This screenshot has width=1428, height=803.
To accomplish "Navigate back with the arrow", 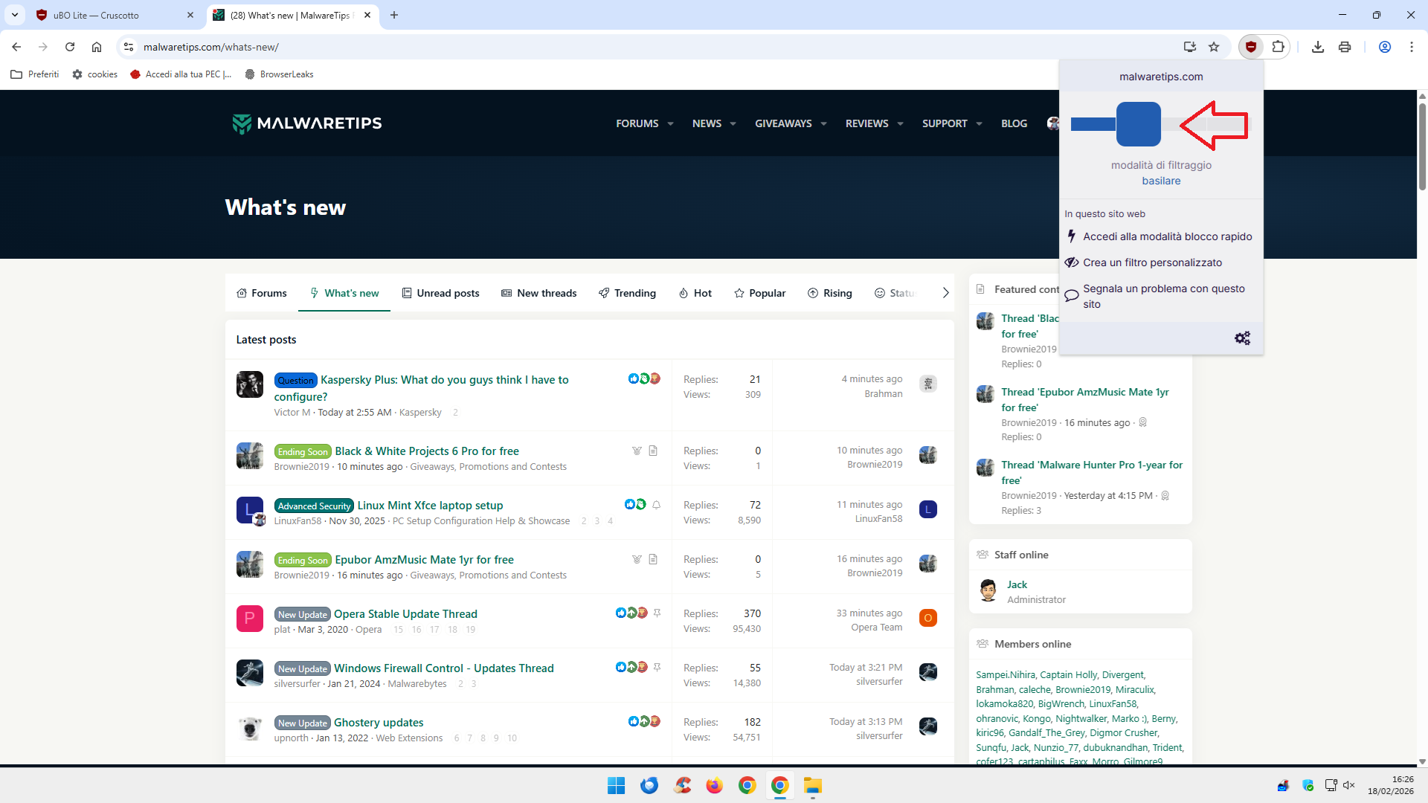I will (x=16, y=47).
